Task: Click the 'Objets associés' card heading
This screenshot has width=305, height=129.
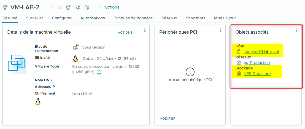Action: 252,32
